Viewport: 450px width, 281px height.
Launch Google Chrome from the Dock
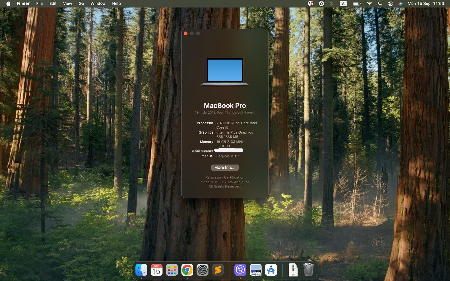tap(187, 270)
